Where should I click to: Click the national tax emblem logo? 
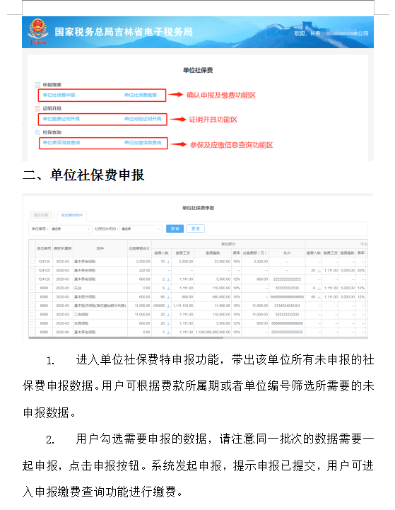click(38, 32)
